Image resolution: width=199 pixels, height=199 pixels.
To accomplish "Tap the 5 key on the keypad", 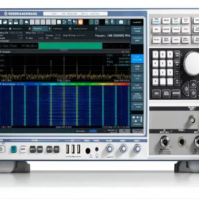I will coord(163,64).
